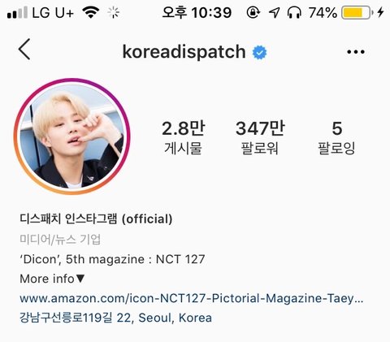Expand the More info disclosure triangle
The height and width of the screenshot is (342, 390).
click(x=80, y=279)
